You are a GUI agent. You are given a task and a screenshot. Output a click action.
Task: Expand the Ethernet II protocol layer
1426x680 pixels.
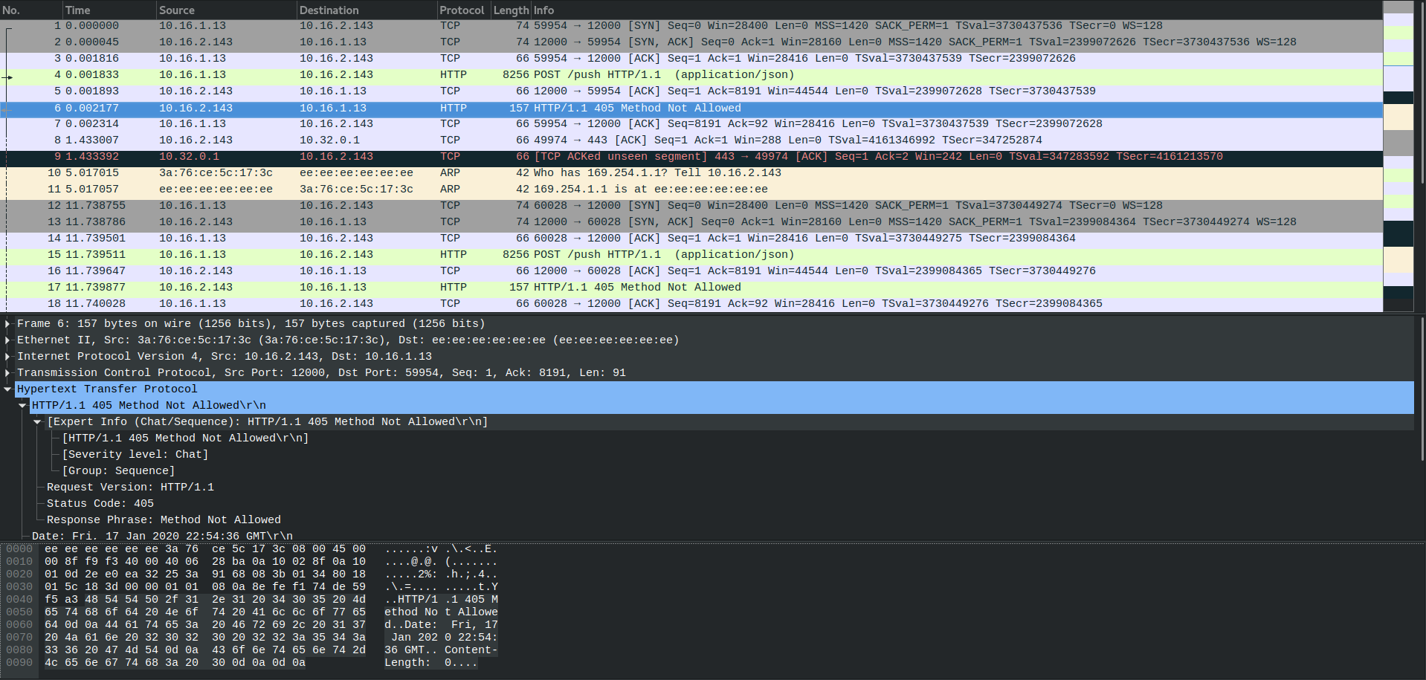pyautogui.click(x=7, y=340)
